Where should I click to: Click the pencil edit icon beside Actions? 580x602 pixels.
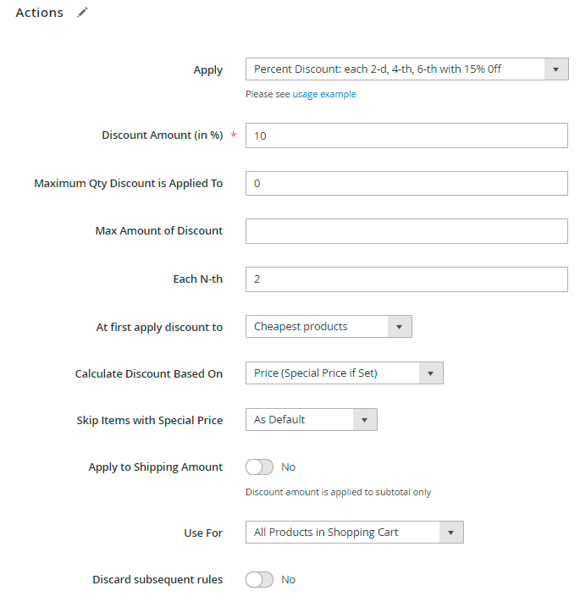tap(82, 13)
